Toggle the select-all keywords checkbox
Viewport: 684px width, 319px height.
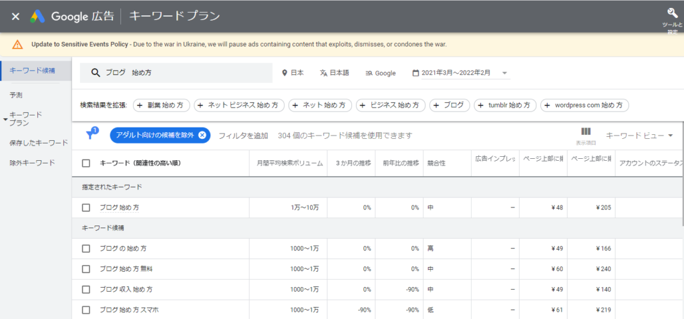(86, 164)
